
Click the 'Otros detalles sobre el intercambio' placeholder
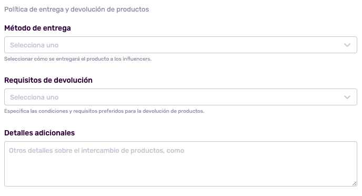[96, 151]
